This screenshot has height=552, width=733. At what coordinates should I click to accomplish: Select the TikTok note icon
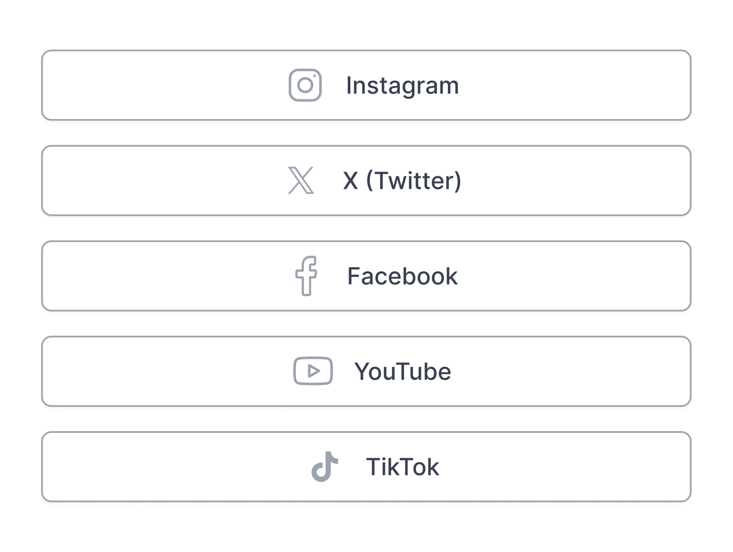point(326,467)
